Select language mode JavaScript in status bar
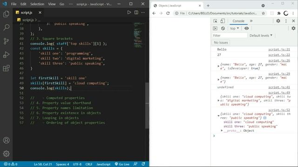298x167 pixels. click(103, 164)
